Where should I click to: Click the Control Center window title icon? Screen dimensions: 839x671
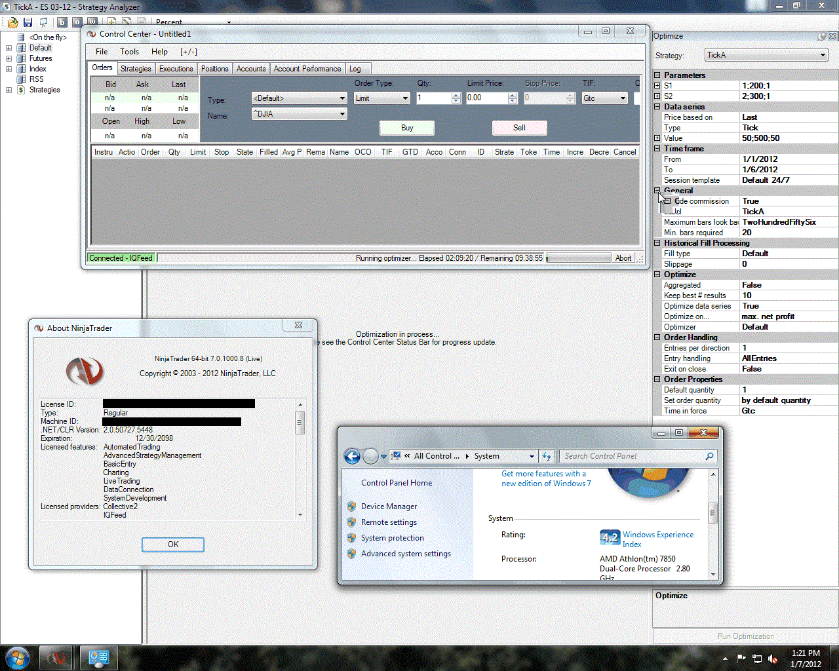[92, 33]
